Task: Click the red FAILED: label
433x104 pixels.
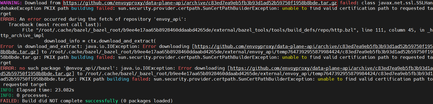Action: pyautogui.click(x=10, y=101)
